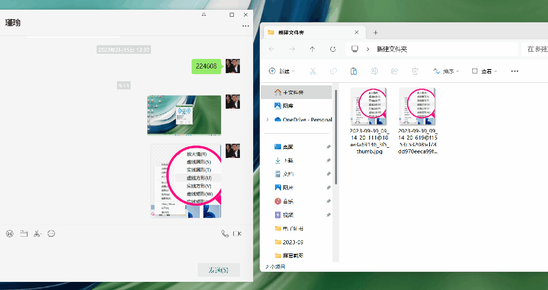
Task: Click the 2 个项目 status bar text
Action: coord(276,267)
